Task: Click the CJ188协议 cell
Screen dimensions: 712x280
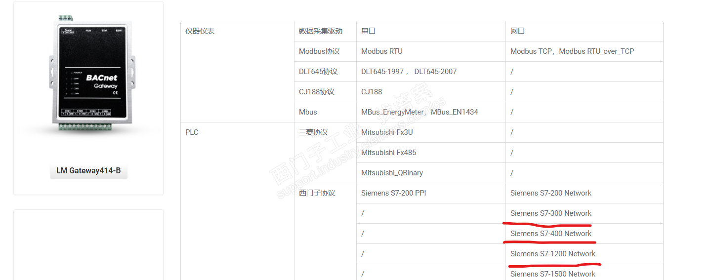Action: point(325,92)
